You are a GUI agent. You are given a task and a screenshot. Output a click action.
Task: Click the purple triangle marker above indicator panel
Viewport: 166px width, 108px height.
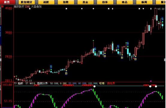coord(150,81)
